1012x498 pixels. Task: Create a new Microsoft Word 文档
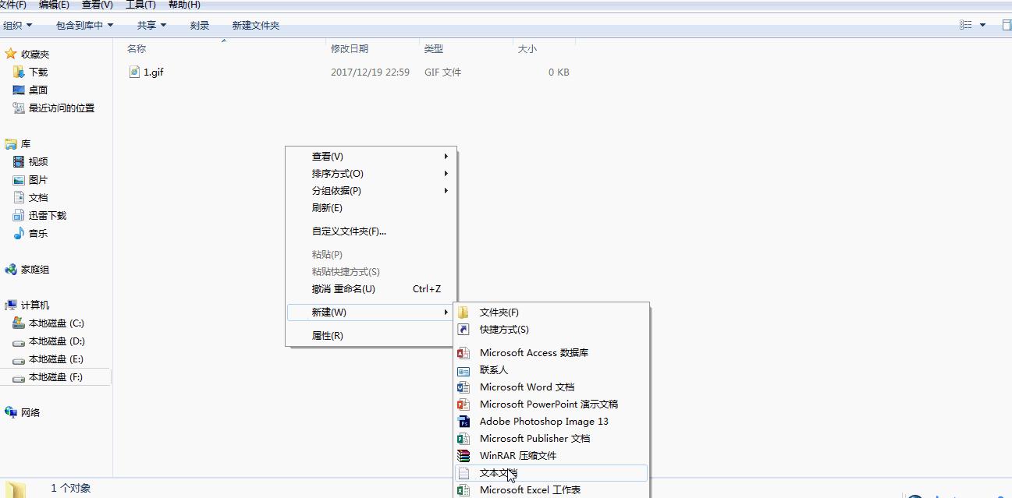click(x=527, y=387)
